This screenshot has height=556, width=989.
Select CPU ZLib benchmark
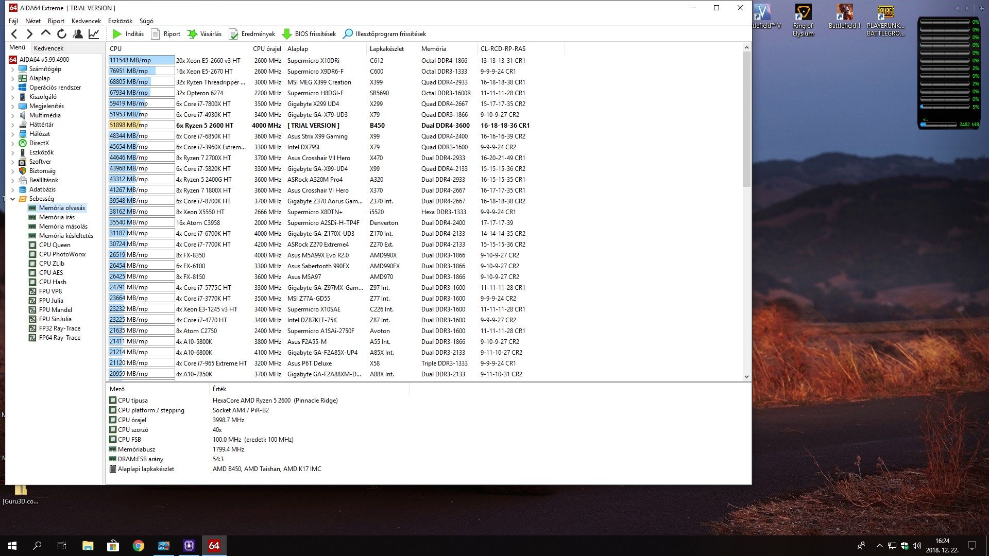52,264
